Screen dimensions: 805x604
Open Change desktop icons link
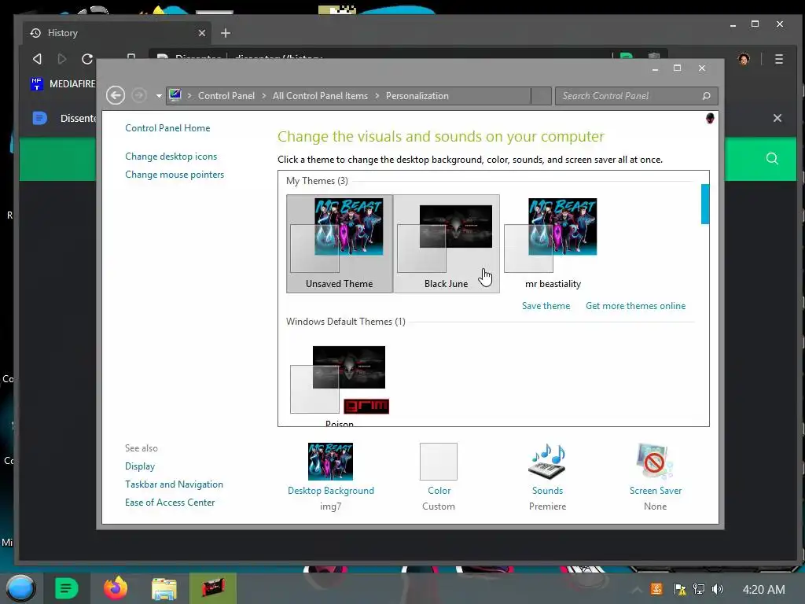[x=171, y=157]
